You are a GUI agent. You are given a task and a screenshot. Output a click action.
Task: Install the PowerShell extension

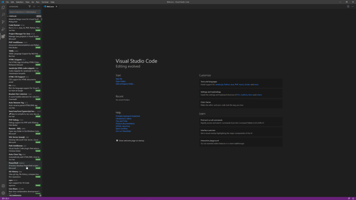tap(38, 168)
